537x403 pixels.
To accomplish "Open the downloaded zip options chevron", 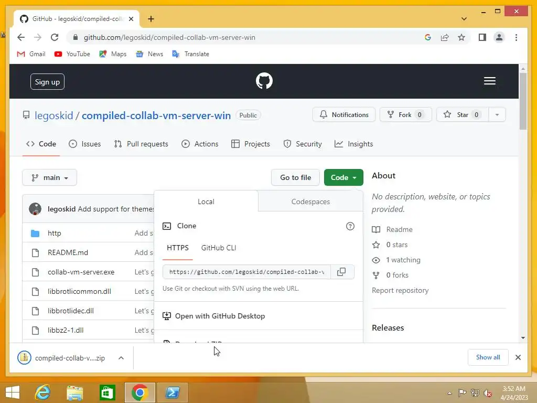I will coord(121,358).
